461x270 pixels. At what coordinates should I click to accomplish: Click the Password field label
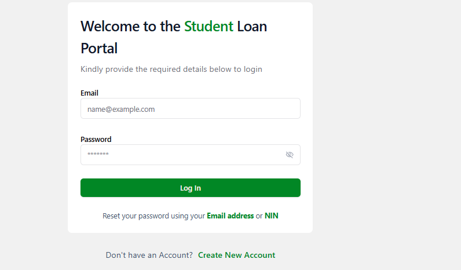pos(96,139)
